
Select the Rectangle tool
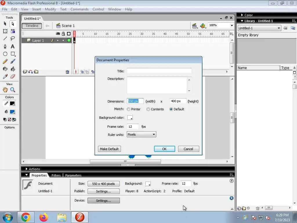tap(13, 54)
